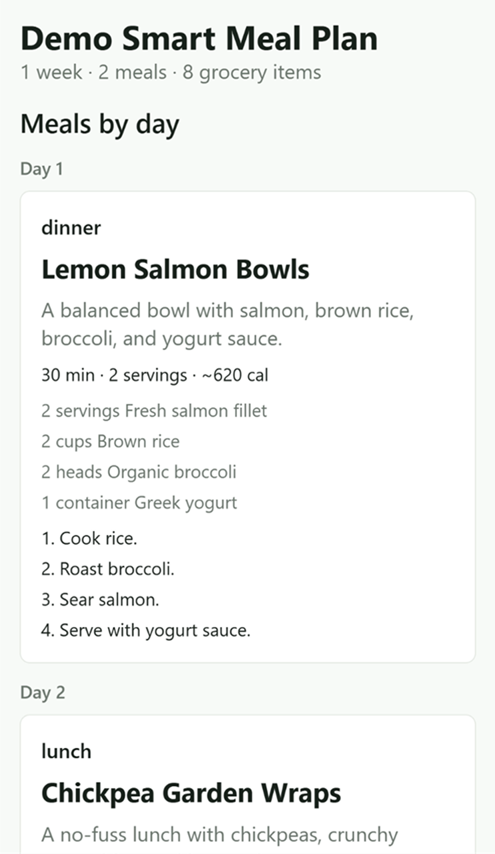Screen dimensions: 495x854
Task: Open the Chickpea Garden Wraps recipe
Action: coord(191,793)
